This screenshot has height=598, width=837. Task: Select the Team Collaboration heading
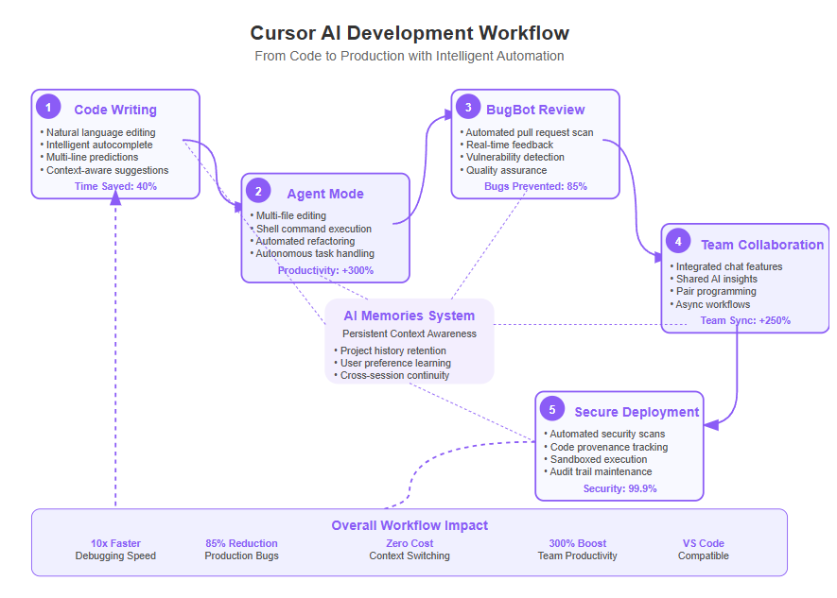762,245
